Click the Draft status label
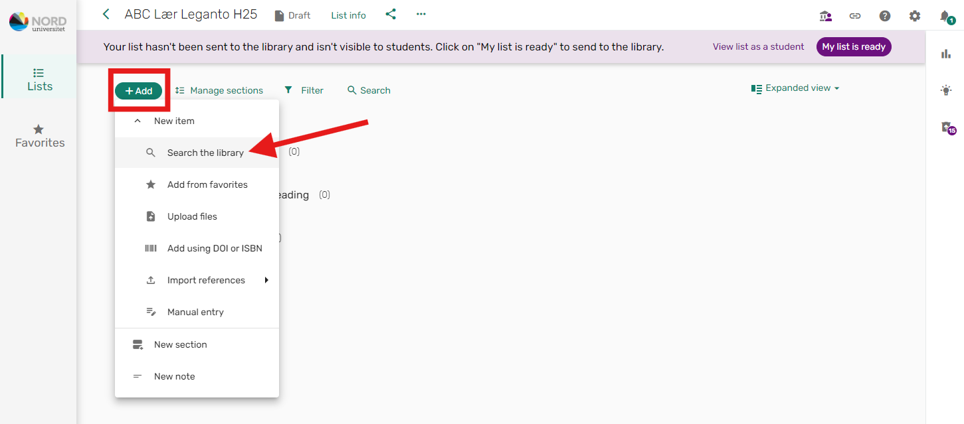The width and height of the screenshot is (964, 424). click(299, 15)
